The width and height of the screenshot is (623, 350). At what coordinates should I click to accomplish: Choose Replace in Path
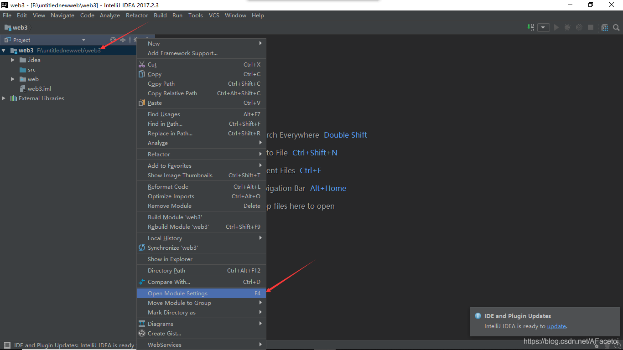[201, 134]
